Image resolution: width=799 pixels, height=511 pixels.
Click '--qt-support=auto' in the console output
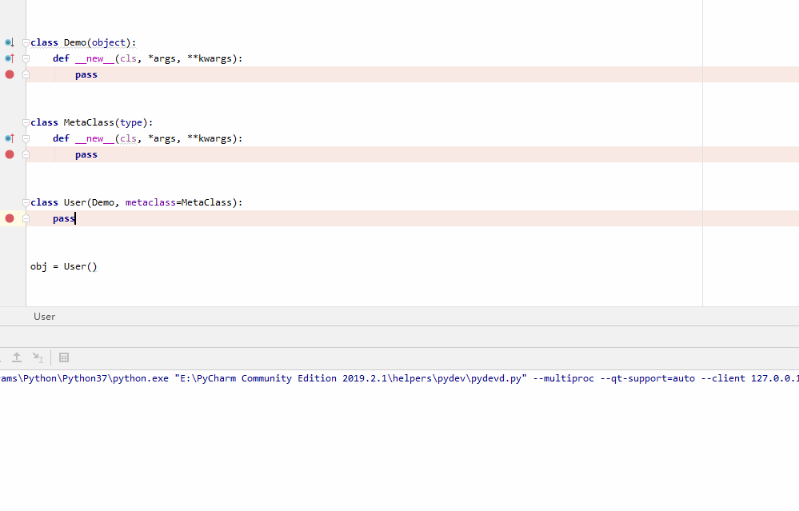pos(647,378)
